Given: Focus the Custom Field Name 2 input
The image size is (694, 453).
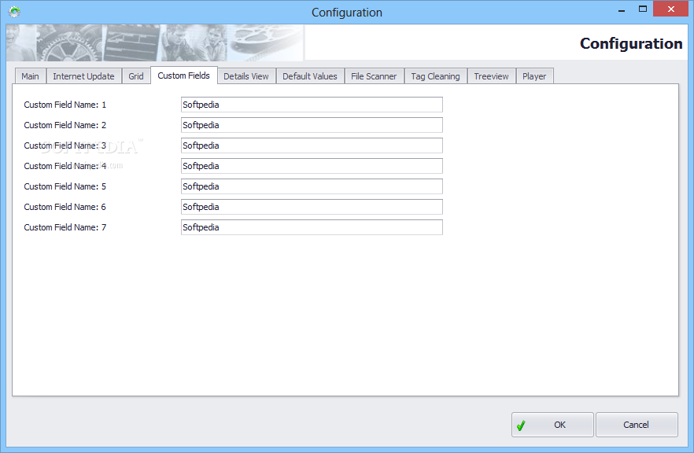Looking at the screenshot, I should [312, 125].
